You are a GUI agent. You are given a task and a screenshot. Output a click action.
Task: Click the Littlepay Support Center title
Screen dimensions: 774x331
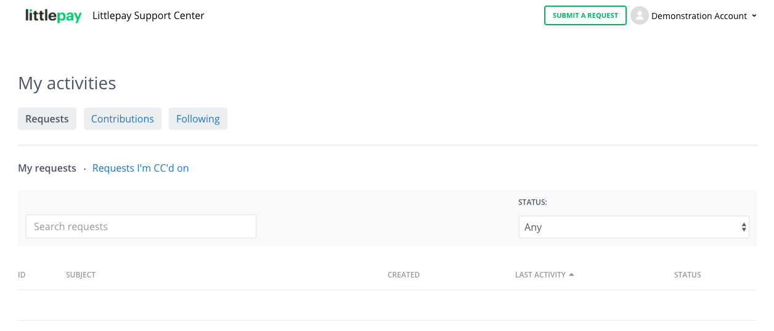click(x=148, y=16)
